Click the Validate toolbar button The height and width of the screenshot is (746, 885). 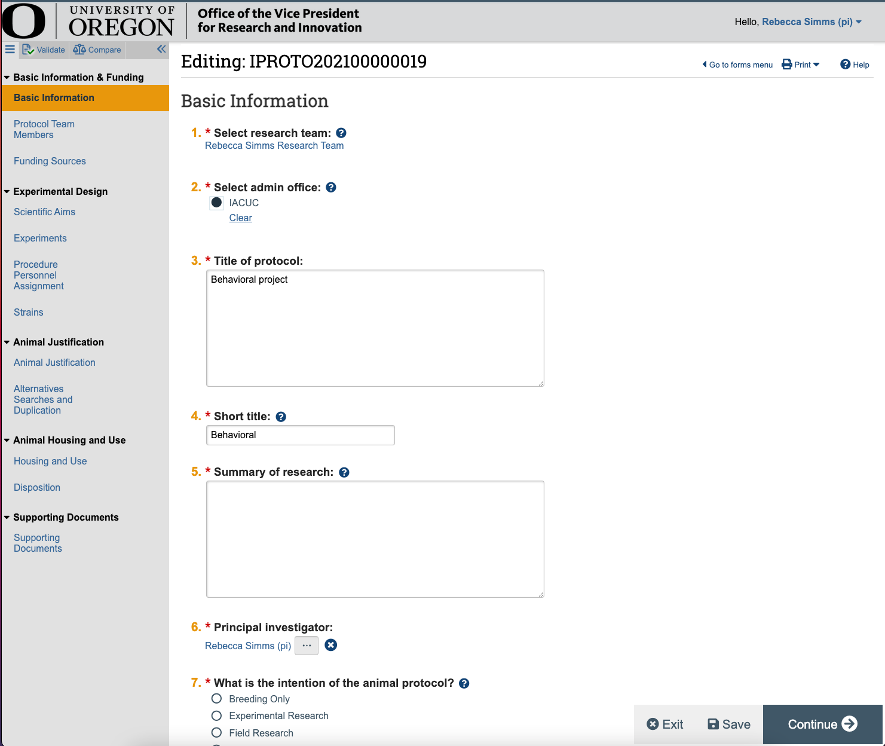[44, 50]
